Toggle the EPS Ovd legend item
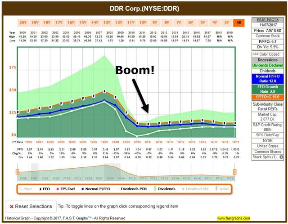This screenshot has height=224, width=288. click(66, 189)
